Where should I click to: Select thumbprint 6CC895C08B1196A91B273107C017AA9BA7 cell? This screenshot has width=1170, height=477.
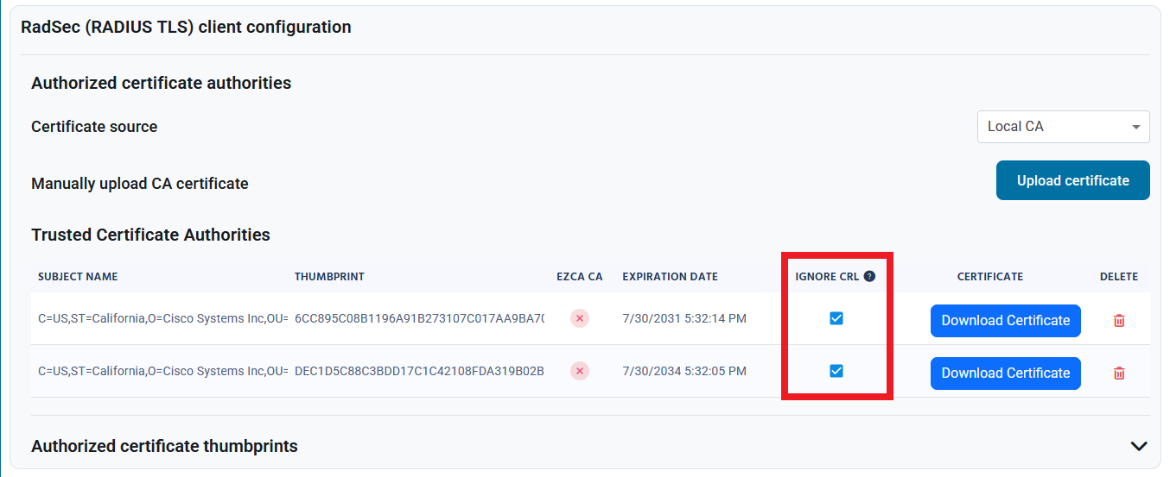420,318
